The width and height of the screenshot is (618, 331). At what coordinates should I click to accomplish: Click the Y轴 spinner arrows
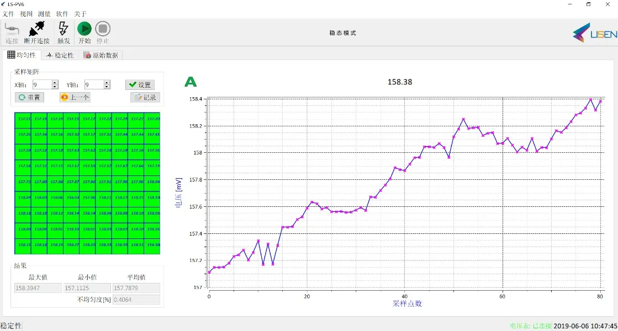click(107, 84)
